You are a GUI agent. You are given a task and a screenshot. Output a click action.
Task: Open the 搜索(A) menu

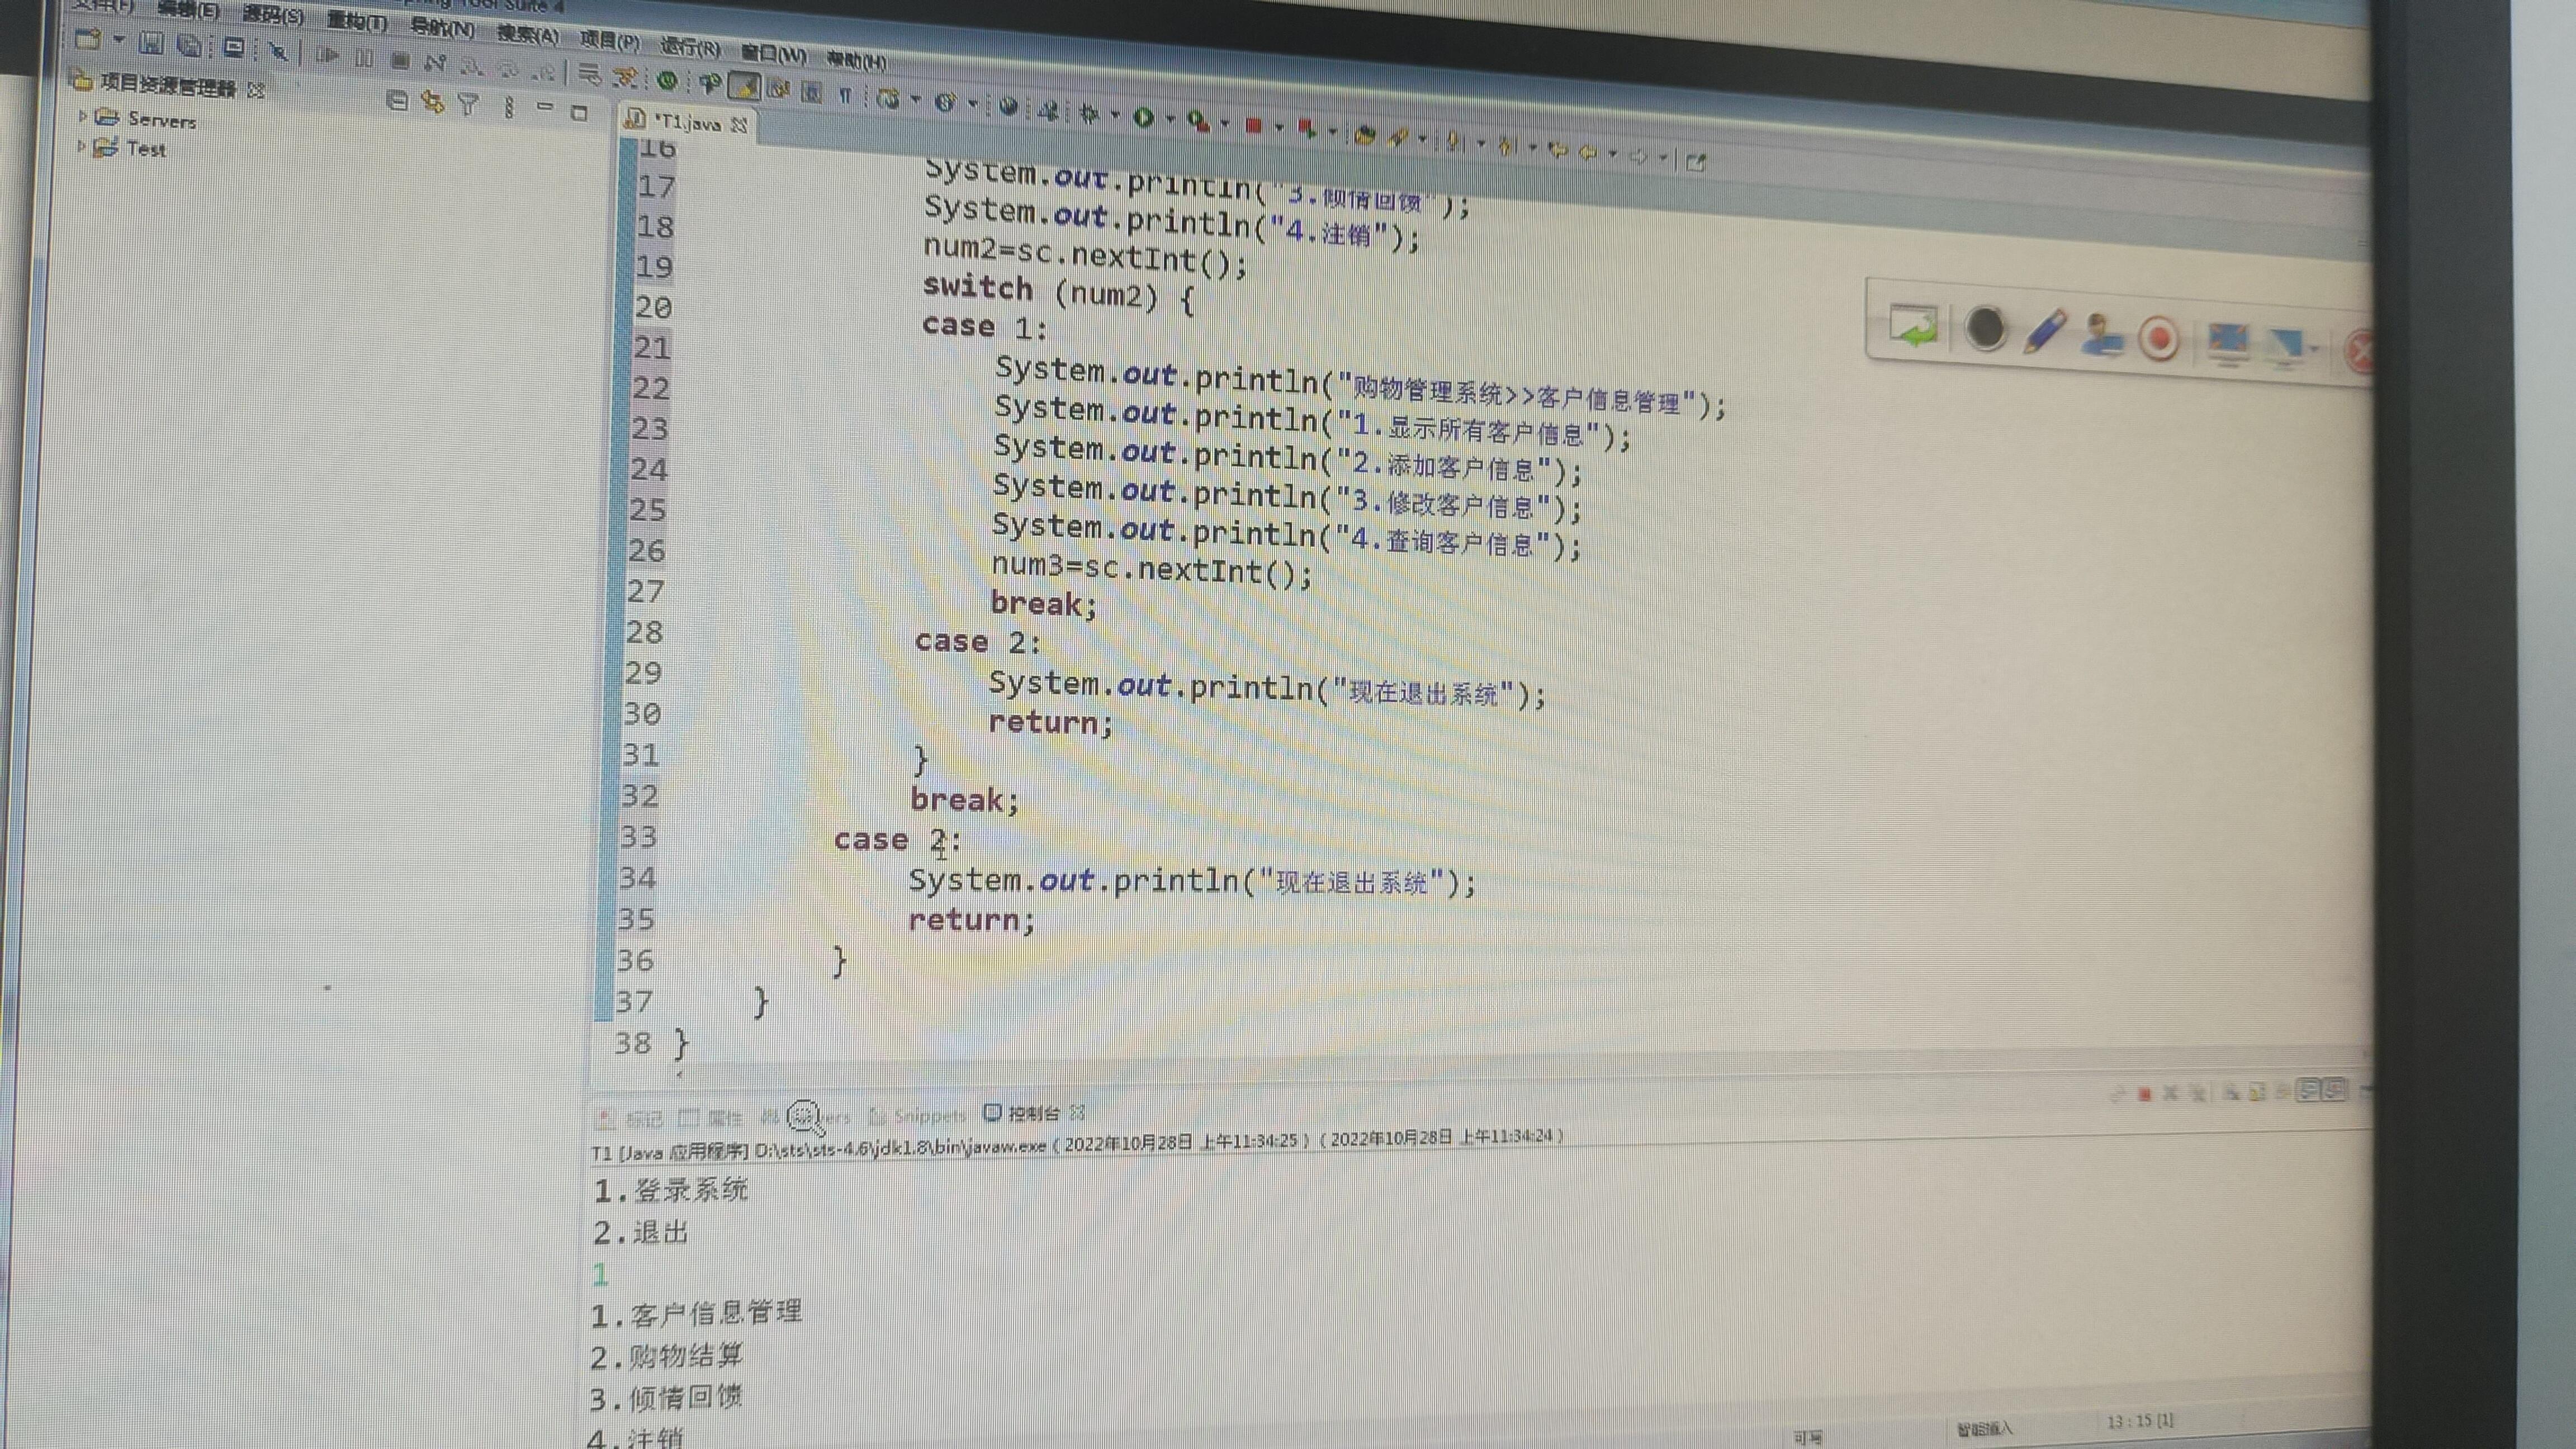(528, 35)
